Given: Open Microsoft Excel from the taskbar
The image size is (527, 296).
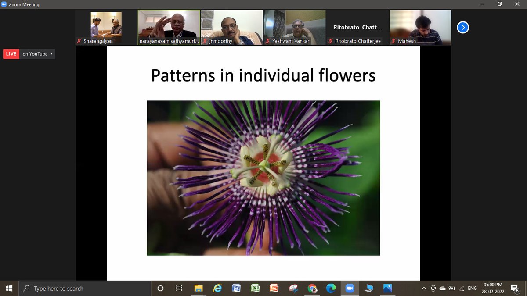Looking at the screenshot, I should 255,288.
